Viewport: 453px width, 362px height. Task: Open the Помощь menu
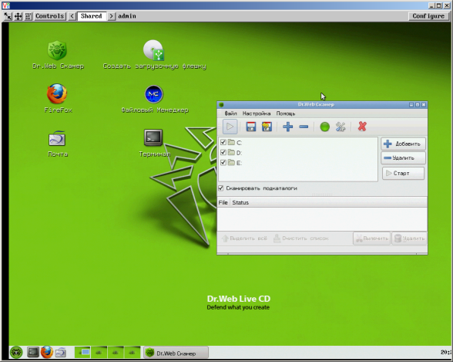coord(286,113)
